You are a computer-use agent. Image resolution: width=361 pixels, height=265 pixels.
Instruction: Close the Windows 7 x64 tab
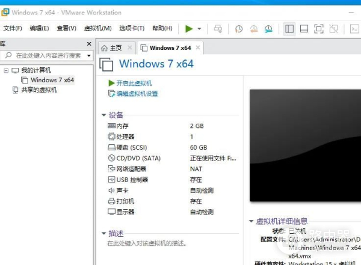click(198, 47)
